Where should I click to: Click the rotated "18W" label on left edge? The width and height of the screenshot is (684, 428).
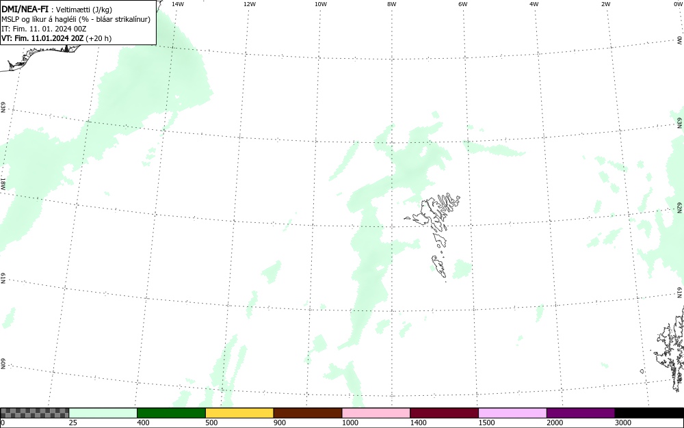3,183
